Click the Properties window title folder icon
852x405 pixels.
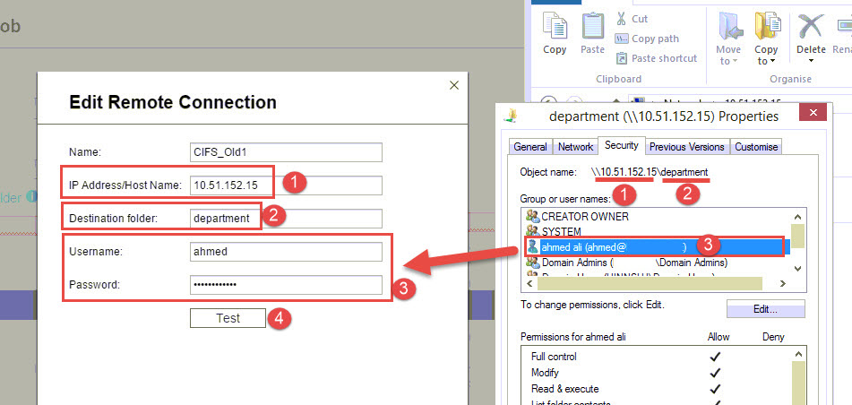512,116
